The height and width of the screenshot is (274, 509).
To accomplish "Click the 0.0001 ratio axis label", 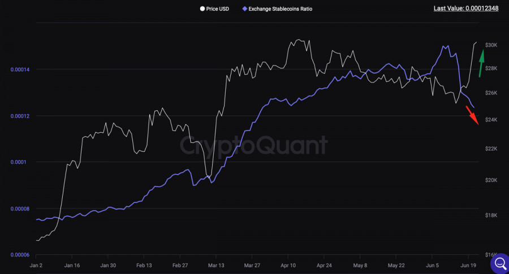I will coord(20,162).
